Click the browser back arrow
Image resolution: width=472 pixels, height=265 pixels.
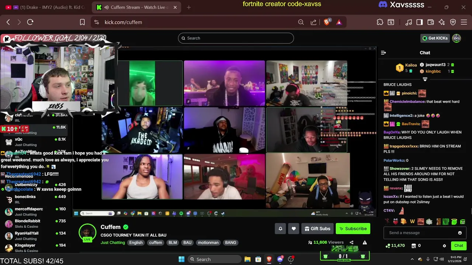click(x=8, y=22)
